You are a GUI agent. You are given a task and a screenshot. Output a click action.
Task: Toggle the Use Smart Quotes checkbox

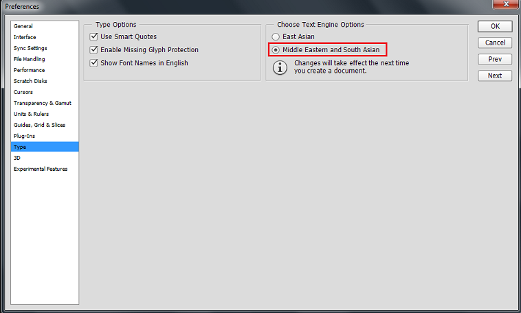95,36
